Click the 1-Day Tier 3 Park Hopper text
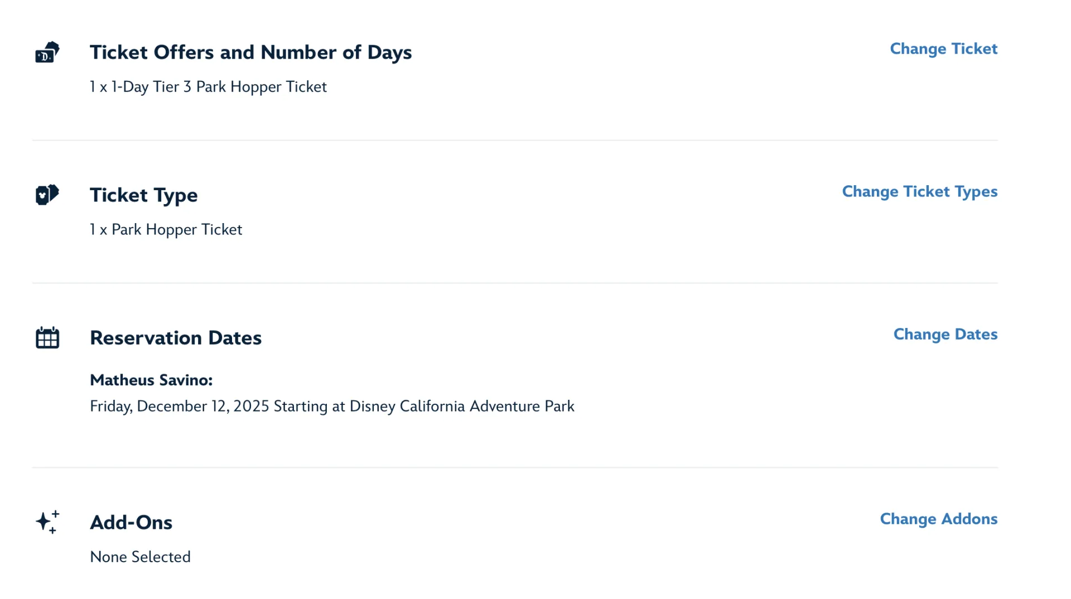 208,87
